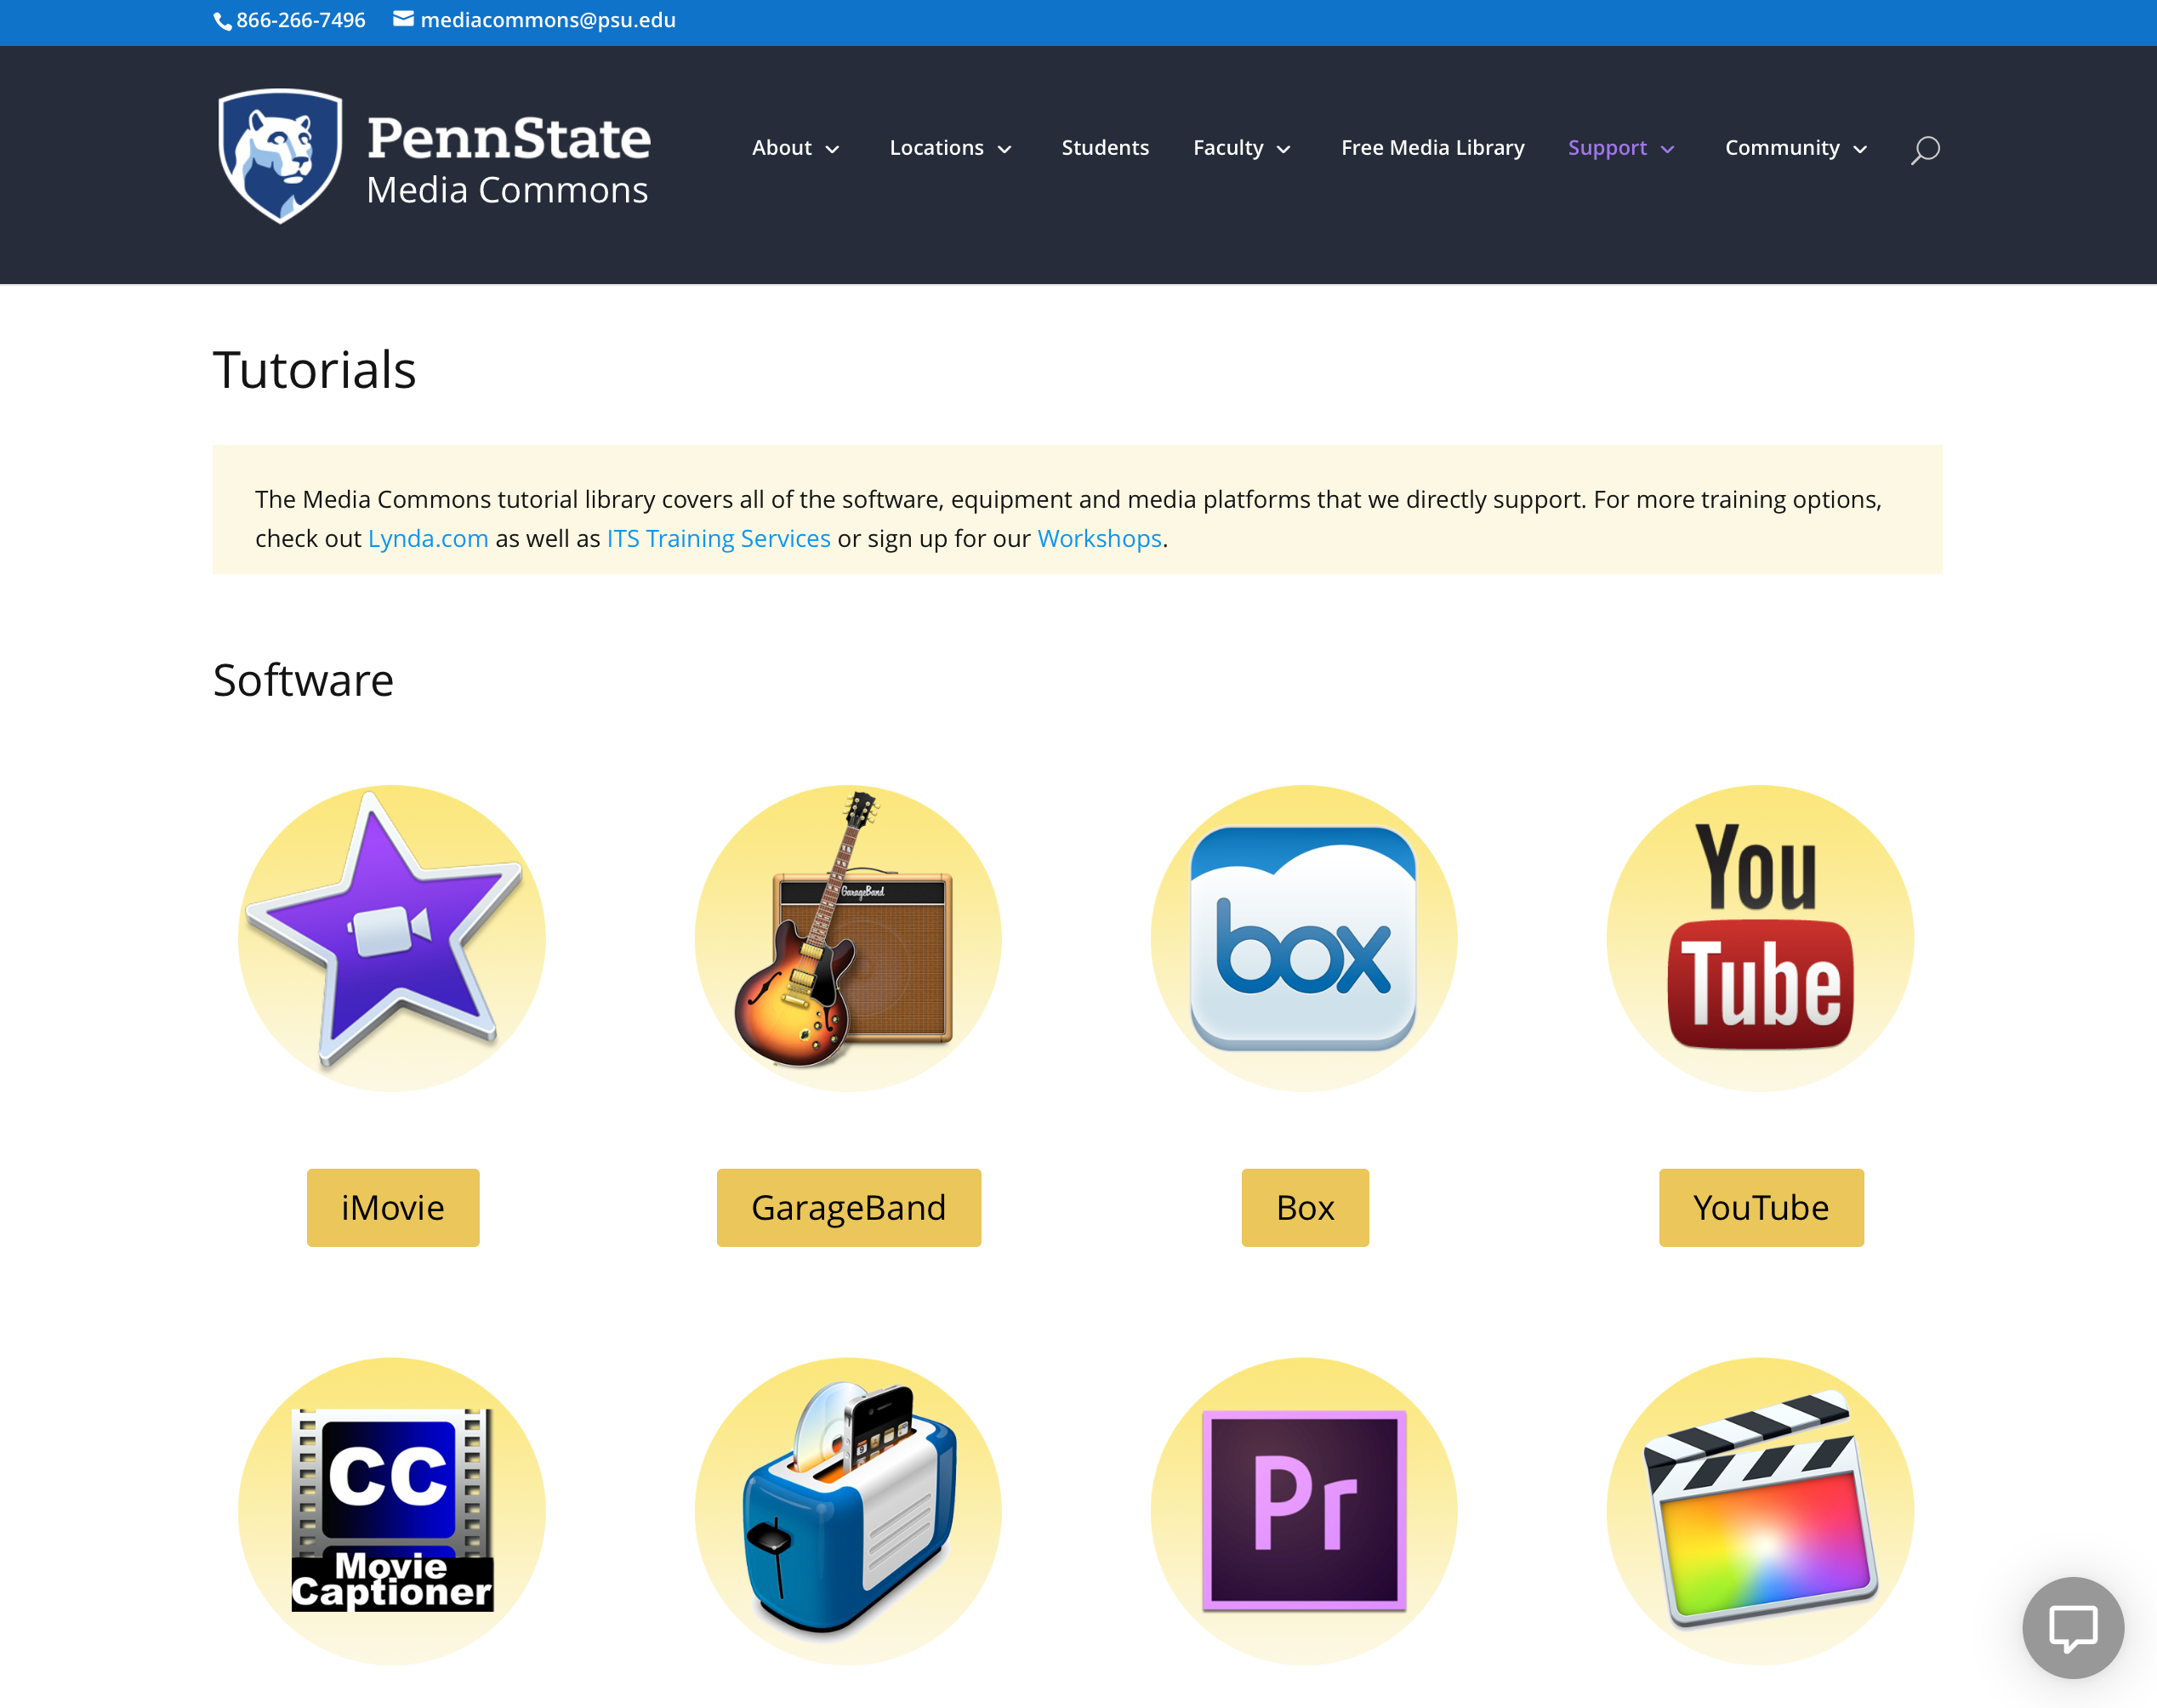This screenshot has width=2157, height=1708.
Task: Expand the Faculty menu chevron
Action: coord(1284,149)
